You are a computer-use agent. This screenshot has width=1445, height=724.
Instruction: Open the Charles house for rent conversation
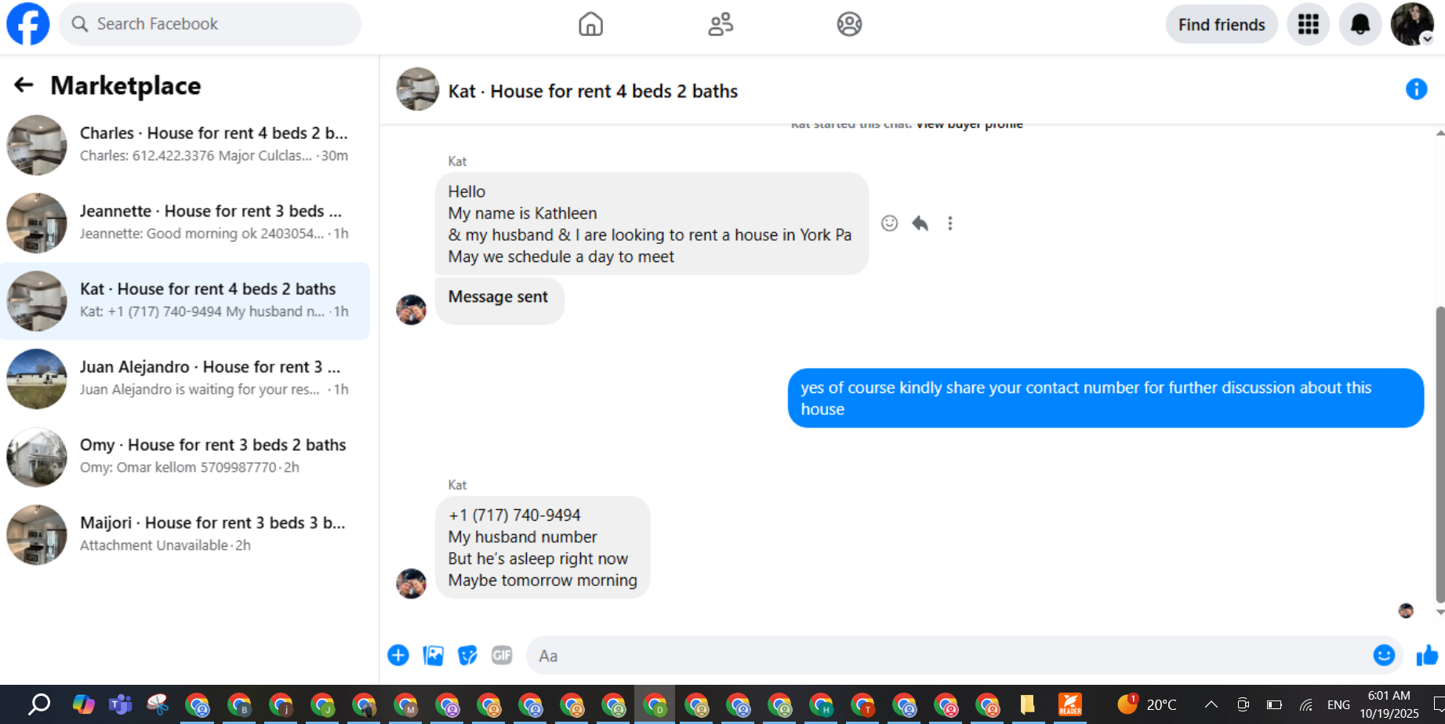coord(185,144)
